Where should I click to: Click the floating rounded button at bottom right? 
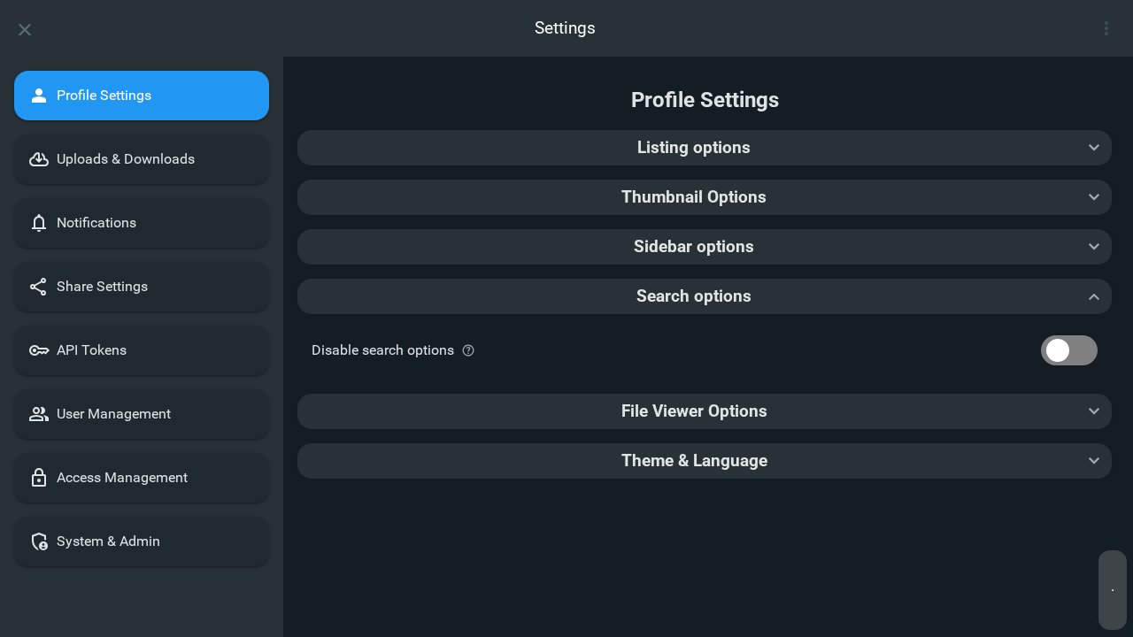tap(1113, 590)
